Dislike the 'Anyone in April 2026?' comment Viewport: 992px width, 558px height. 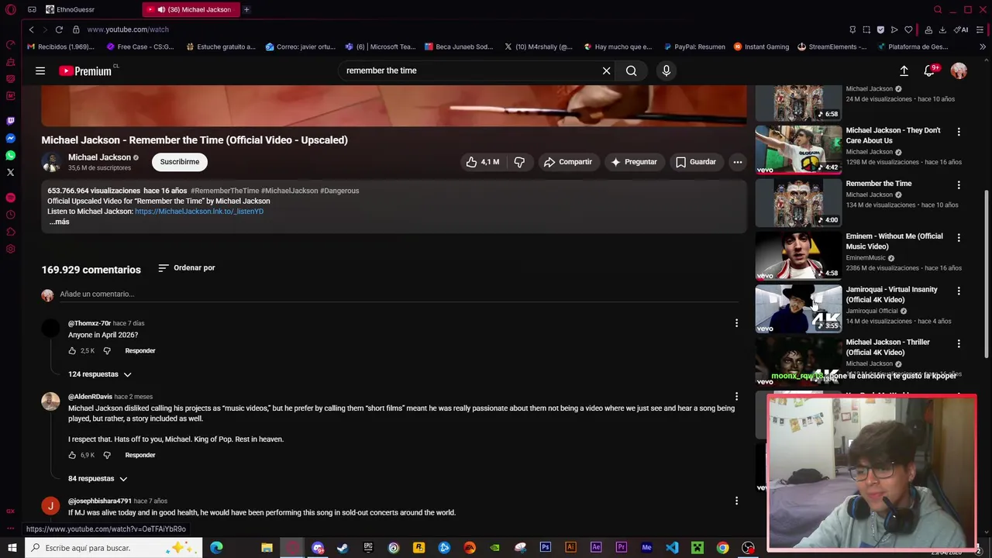(107, 351)
